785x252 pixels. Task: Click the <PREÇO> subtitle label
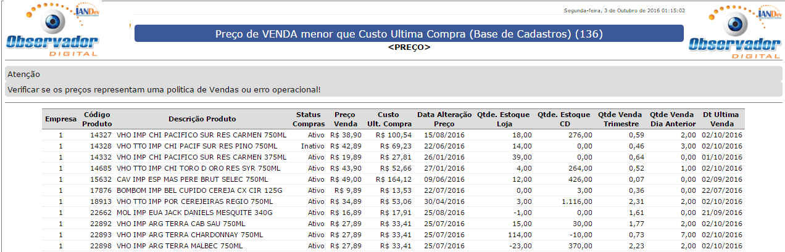pos(409,47)
